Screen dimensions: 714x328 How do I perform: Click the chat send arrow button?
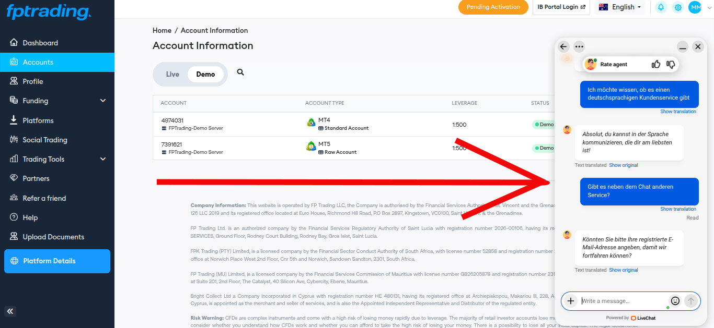click(x=691, y=301)
